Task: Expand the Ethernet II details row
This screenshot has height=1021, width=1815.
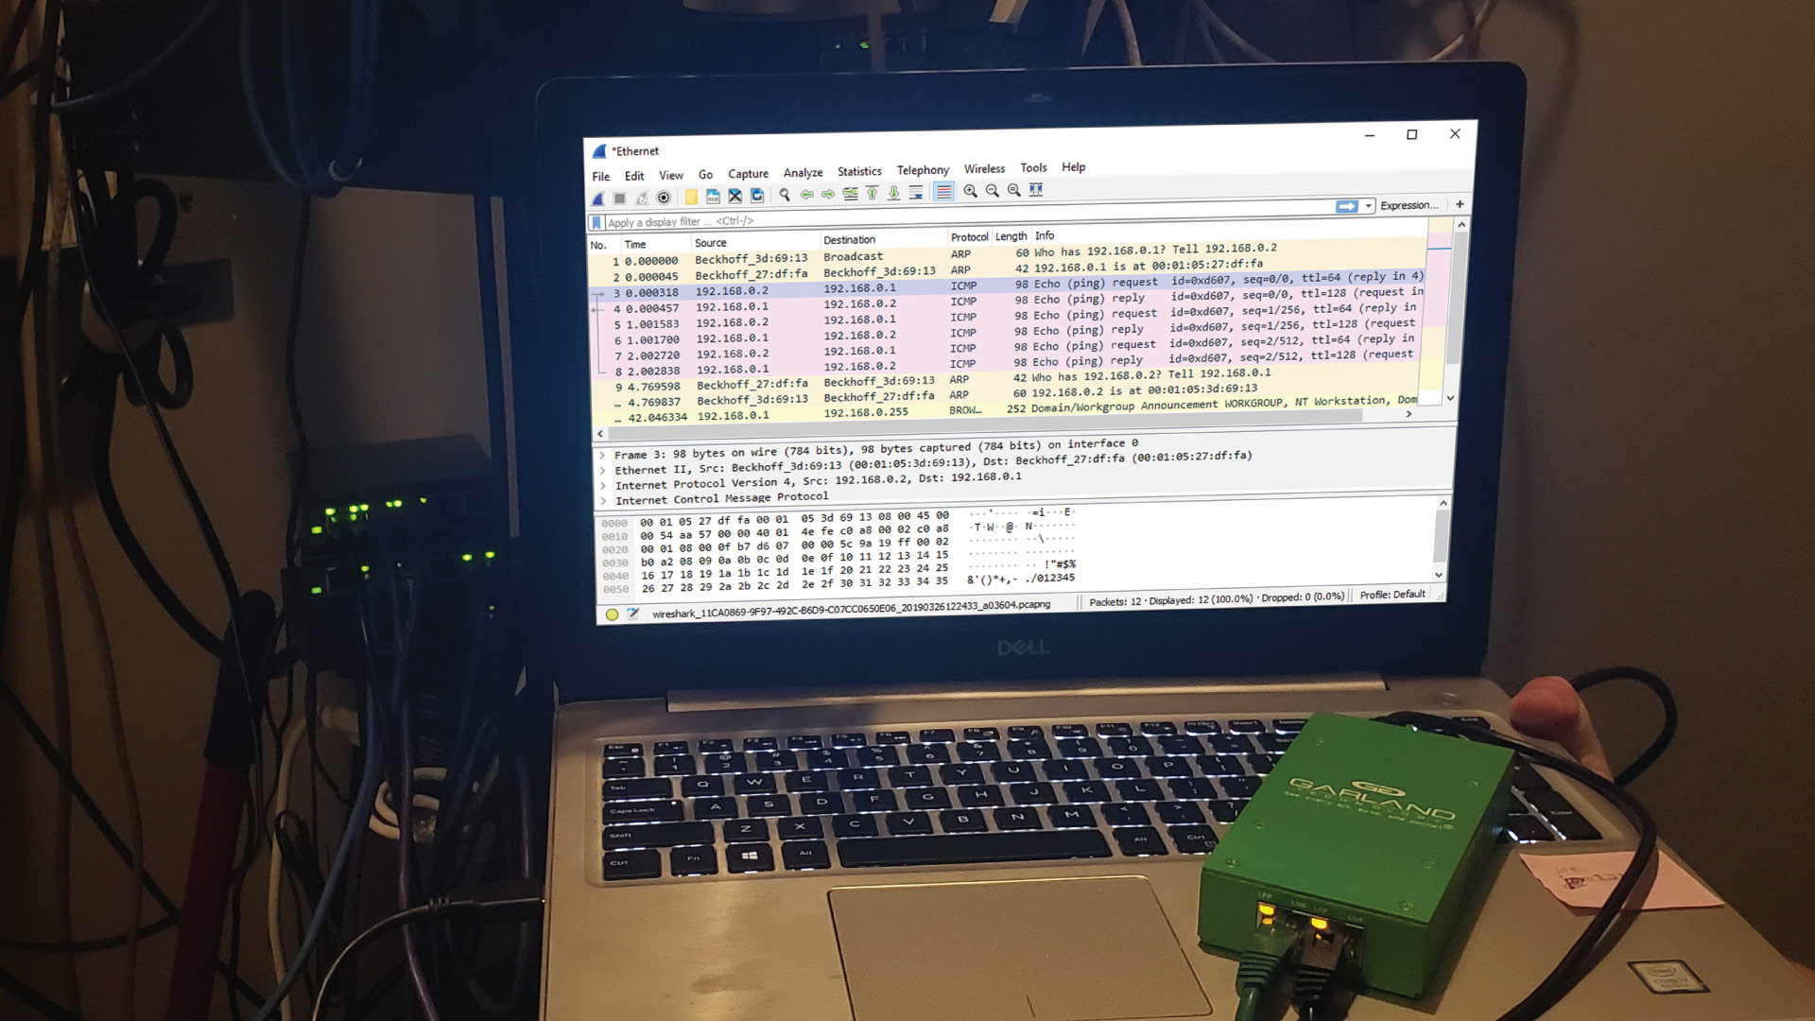Action: click(x=602, y=471)
